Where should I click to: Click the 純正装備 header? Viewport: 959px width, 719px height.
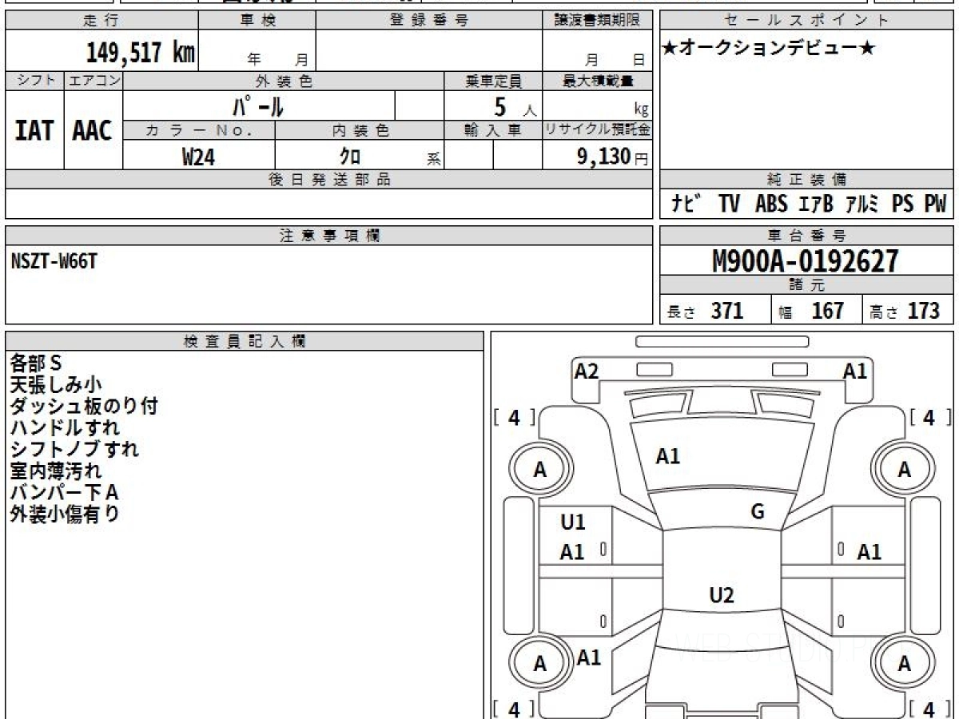pos(807,180)
